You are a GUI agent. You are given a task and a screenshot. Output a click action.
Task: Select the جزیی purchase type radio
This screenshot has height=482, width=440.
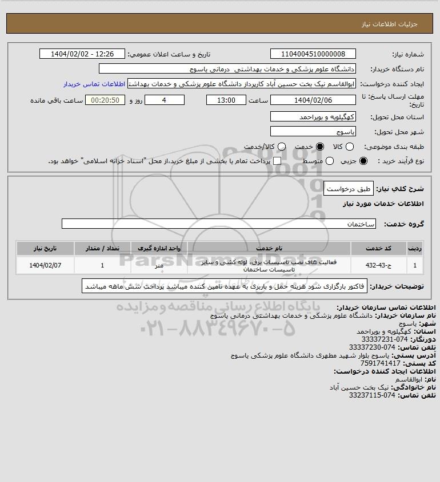click(x=363, y=161)
